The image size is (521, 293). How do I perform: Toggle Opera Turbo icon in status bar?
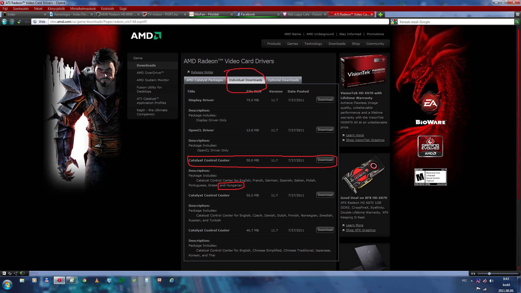(x=22, y=273)
